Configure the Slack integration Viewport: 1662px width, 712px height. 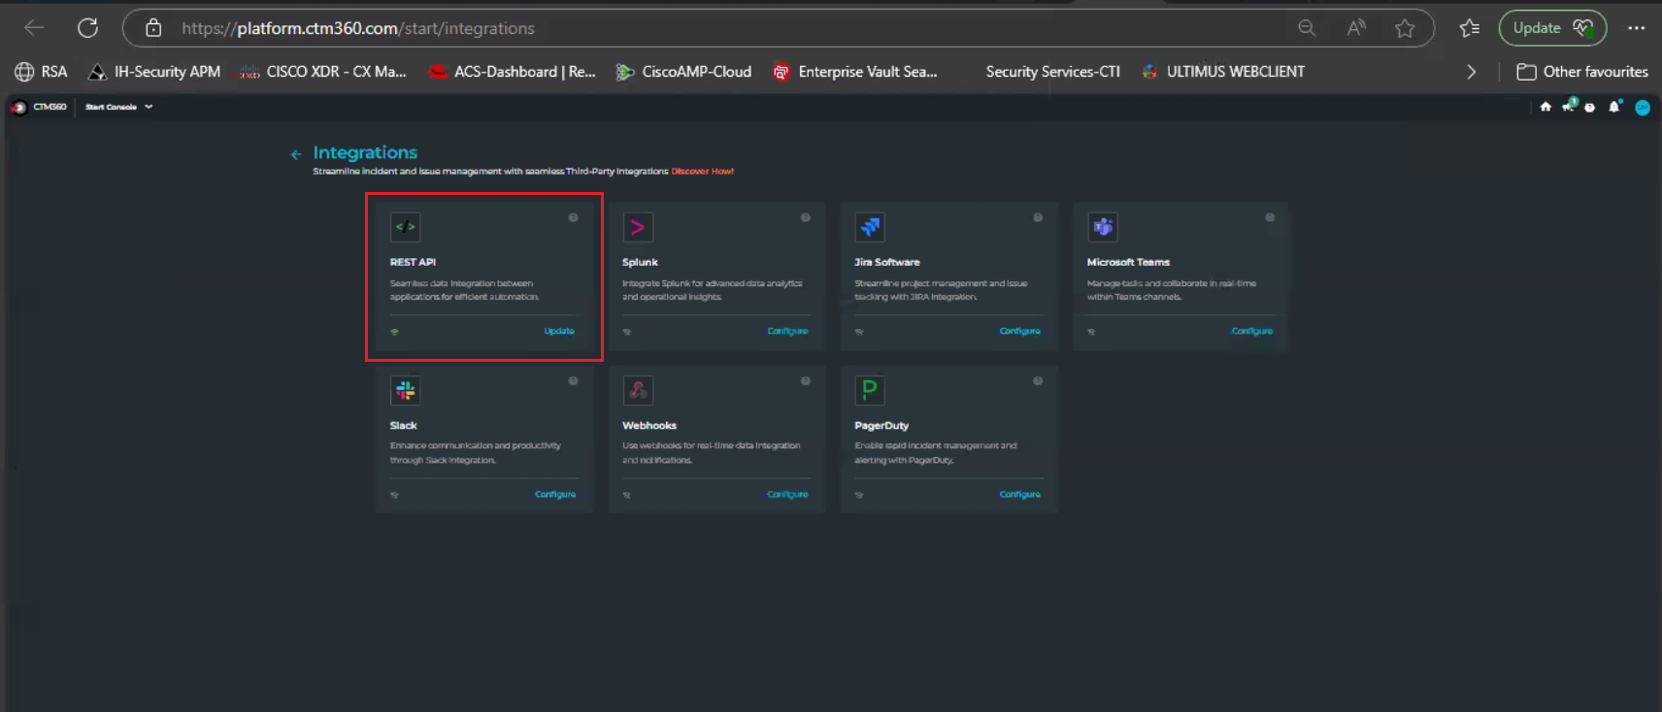tap(555, 494)
